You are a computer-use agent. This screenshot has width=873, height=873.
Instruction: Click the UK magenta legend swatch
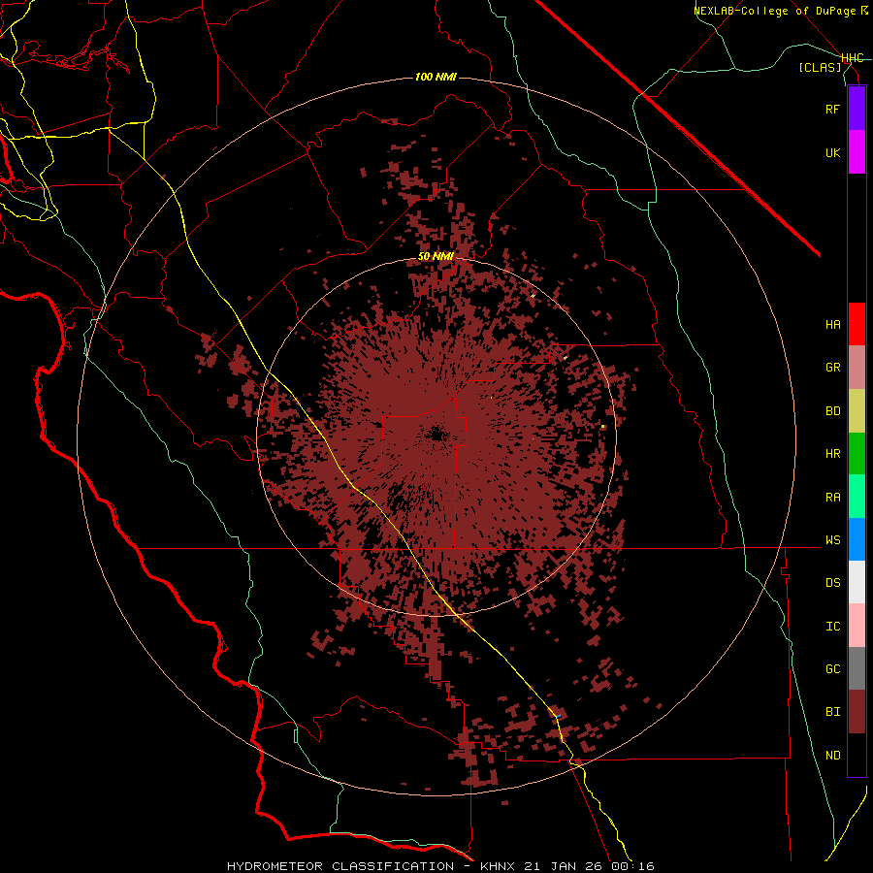pyautogui.click(x=857, y=152)
